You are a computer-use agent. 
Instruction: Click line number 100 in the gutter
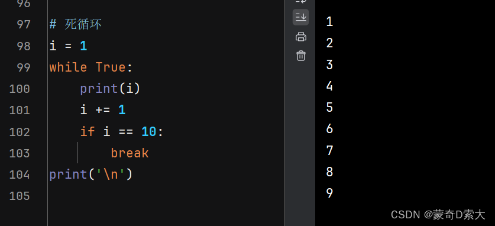tap(20, 89)
